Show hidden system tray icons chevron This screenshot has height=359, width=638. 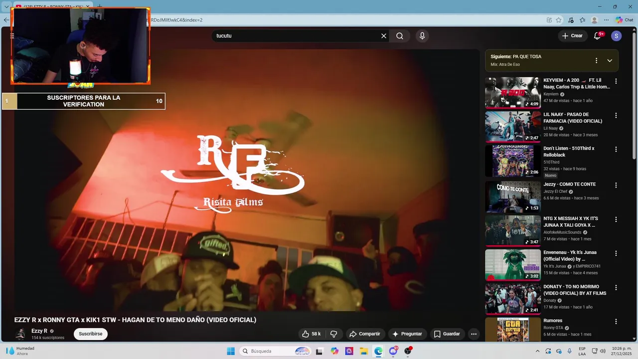pyautogui.click(x=537, y=351)
